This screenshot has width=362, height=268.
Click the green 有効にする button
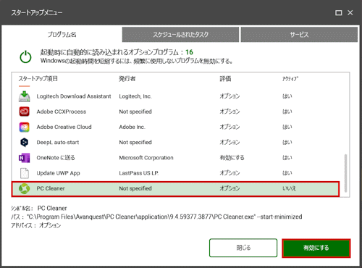tap(316, 248)
